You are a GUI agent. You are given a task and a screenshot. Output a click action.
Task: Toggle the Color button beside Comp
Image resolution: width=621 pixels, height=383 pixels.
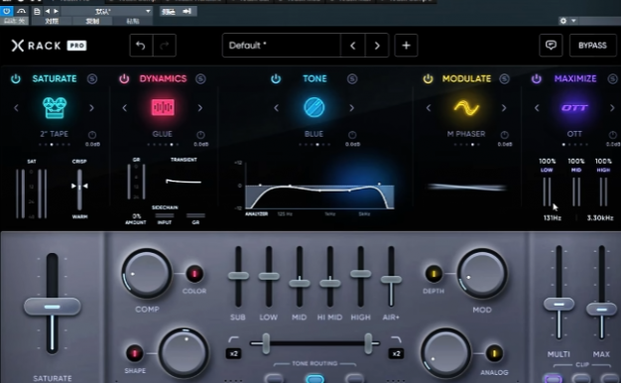(194, 274)
